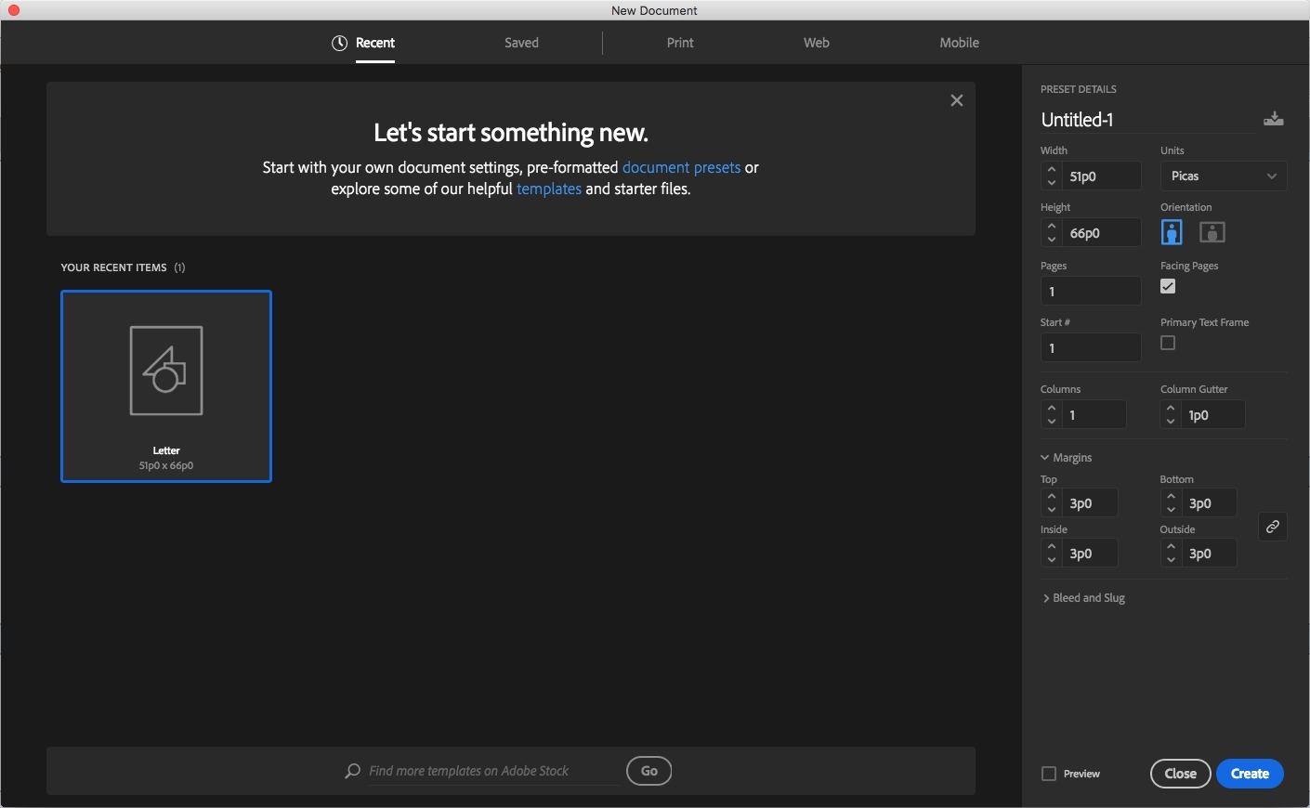The width and height of the screenshot is (1310, 808).
Task: Click the Inside margin field
Action: coord(1091,553)
